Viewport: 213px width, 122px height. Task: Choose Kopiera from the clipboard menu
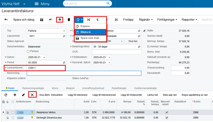pos(90,26)
